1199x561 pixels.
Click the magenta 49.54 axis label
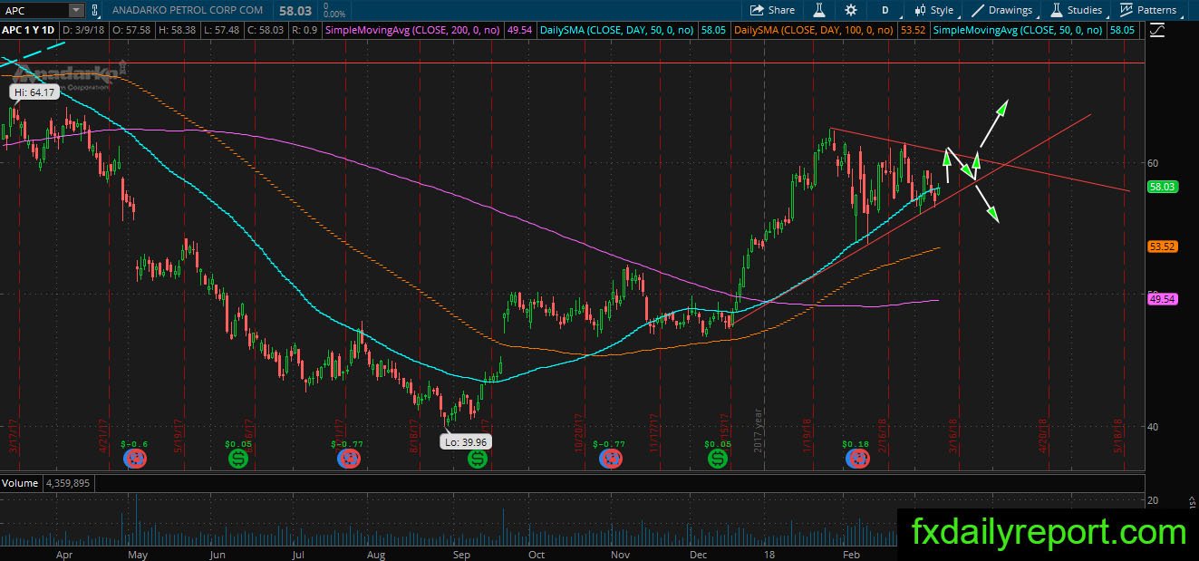click(x=1162, y=298)
